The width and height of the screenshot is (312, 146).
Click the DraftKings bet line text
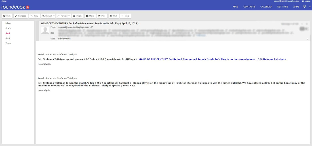coord(90,59)
